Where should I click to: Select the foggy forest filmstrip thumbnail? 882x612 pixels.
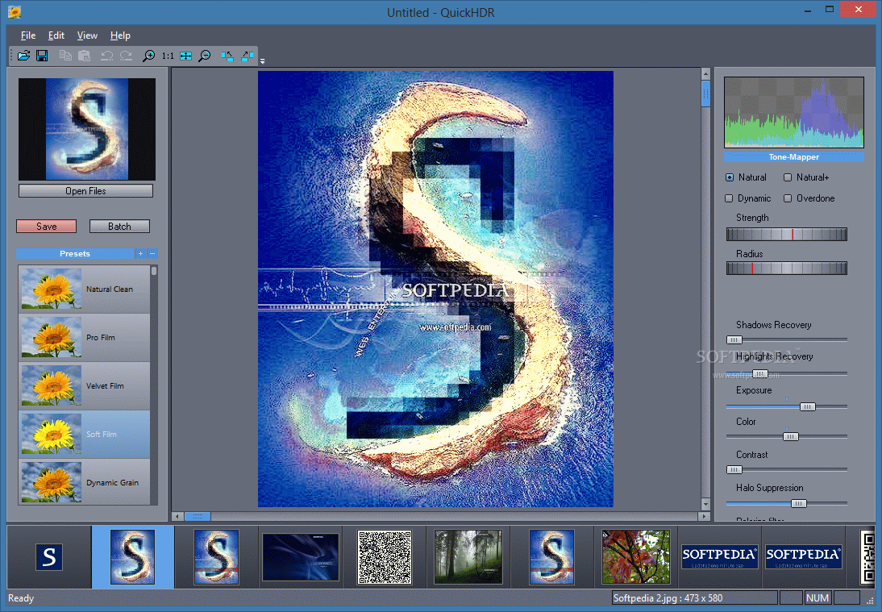pyautogui.click(x=468, y=557)
